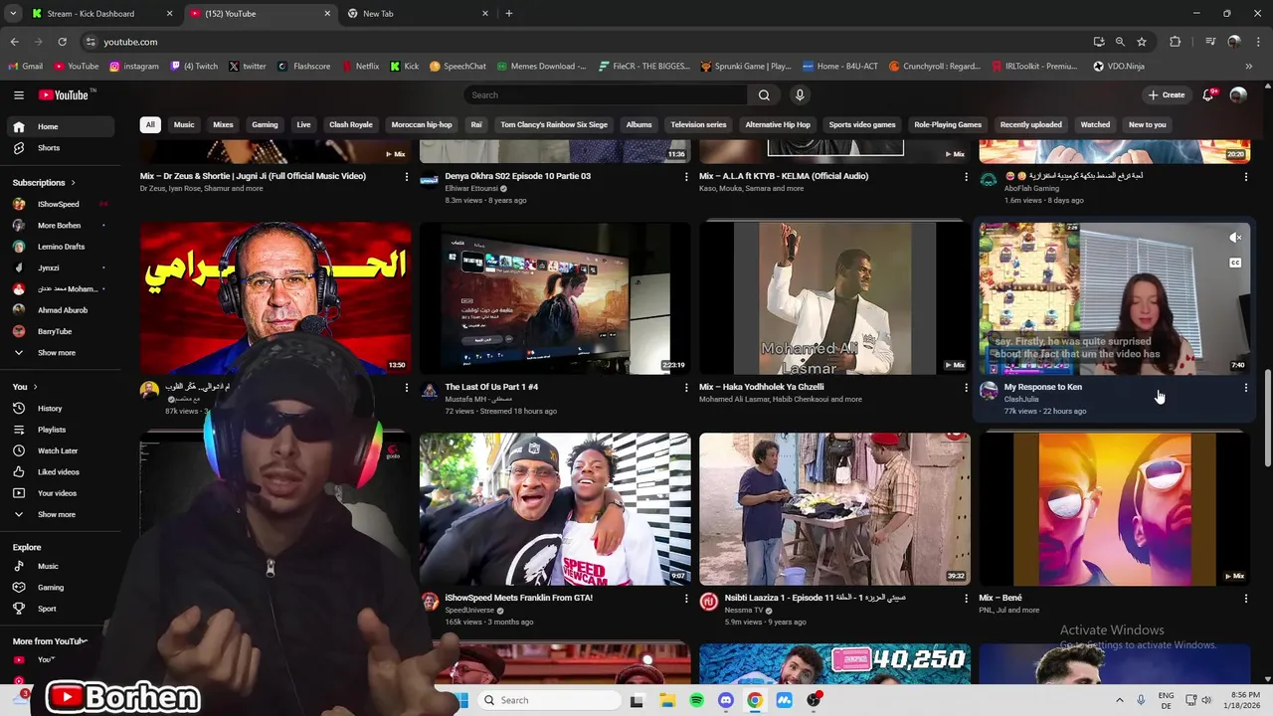1273x716 pixels.
Task: Show more bookmarks with the chevron
Action: [1248, 66]
